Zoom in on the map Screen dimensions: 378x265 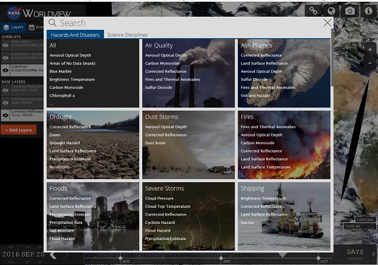pos(370,50)
